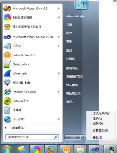Open the VMware taskbar icon
This screenshot has width=117, height=153.
tap(51, 149)
